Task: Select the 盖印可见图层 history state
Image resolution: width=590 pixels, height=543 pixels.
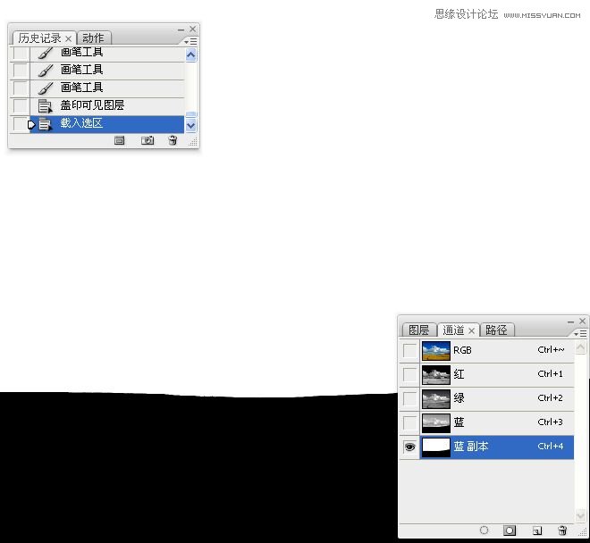Action: pos(92,105)
